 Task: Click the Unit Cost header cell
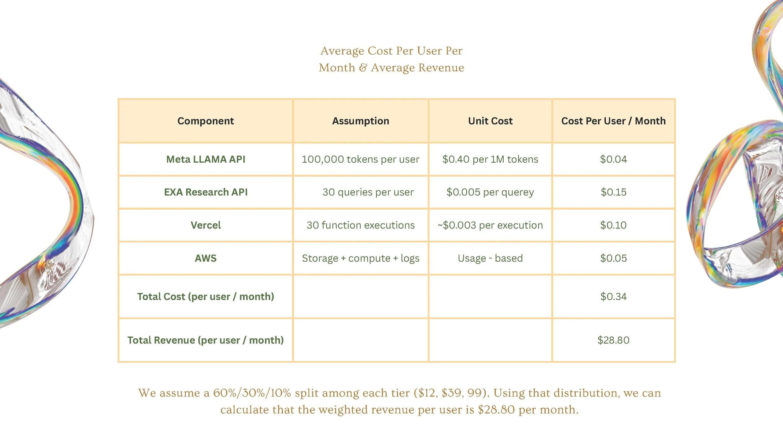coord(490,121)
